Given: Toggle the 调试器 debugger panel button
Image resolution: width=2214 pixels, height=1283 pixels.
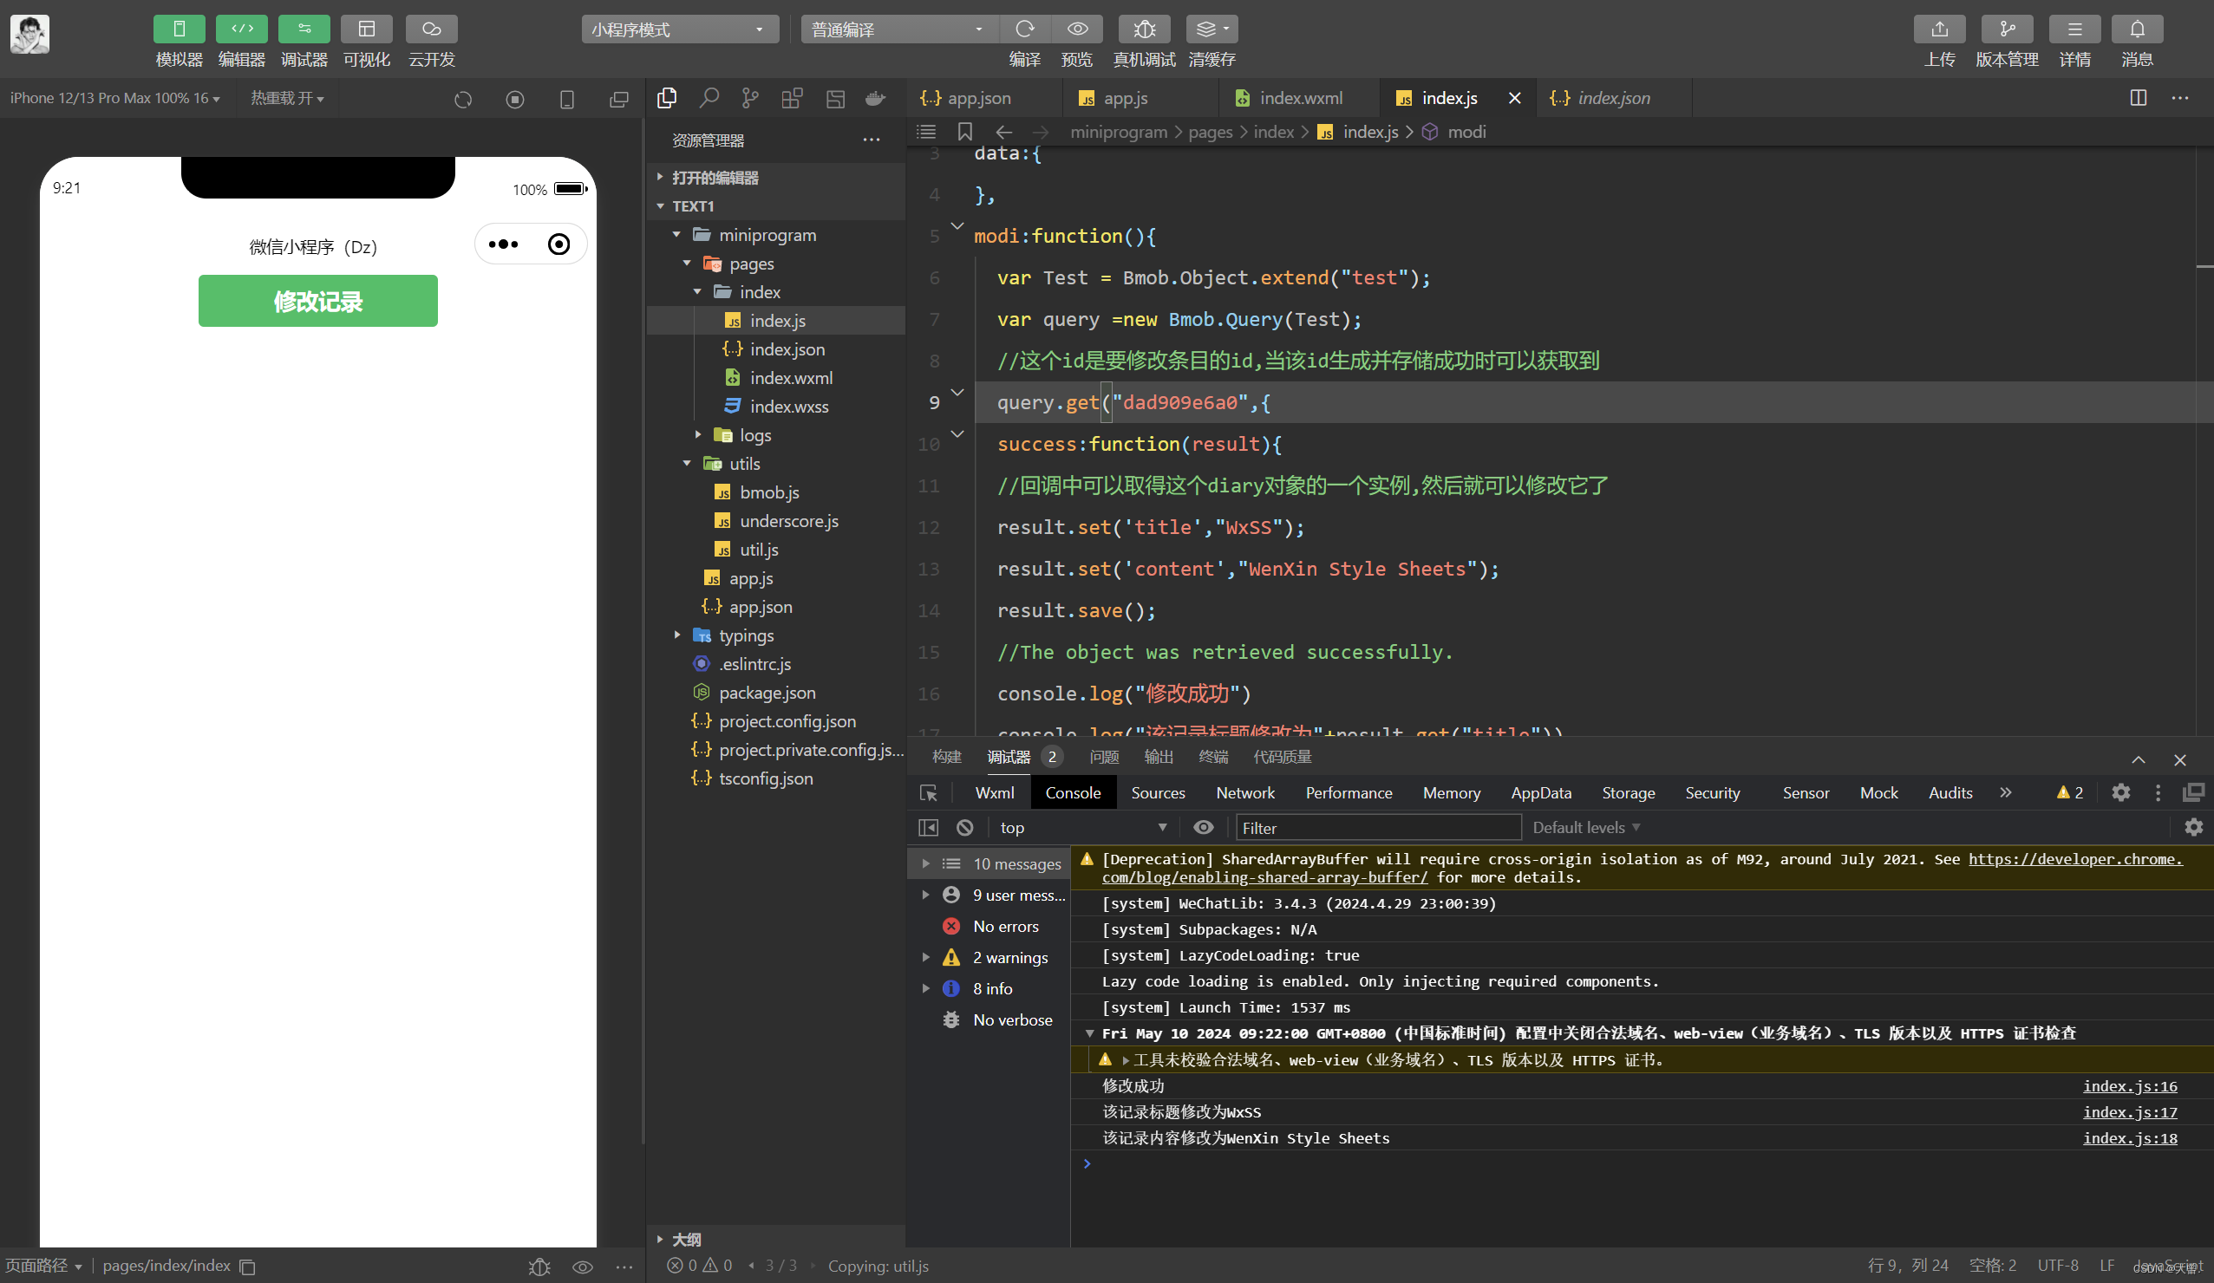Looking at the screenshot, I should click(x=304, y=29).
